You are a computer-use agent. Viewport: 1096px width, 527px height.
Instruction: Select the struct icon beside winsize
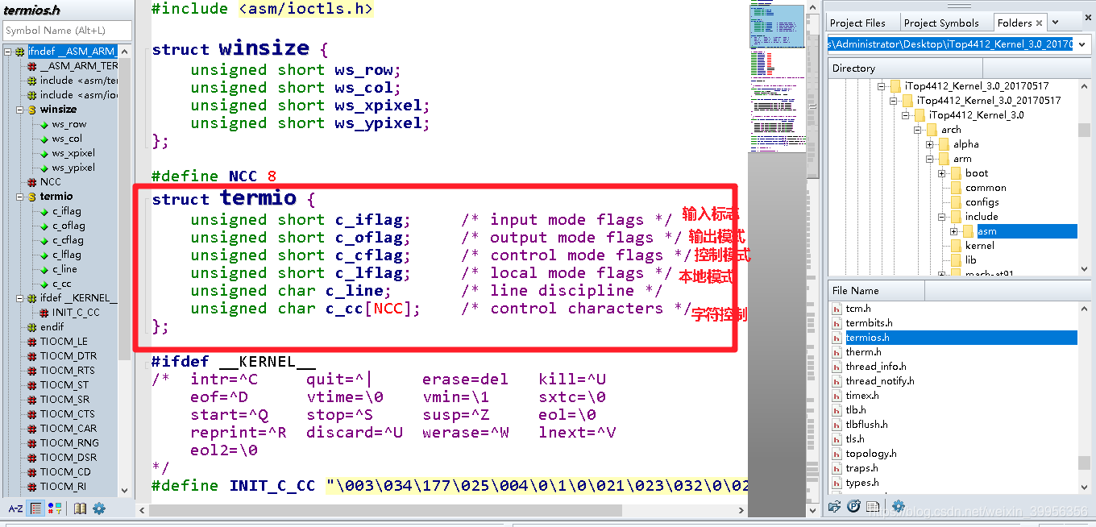coord(32,110)
